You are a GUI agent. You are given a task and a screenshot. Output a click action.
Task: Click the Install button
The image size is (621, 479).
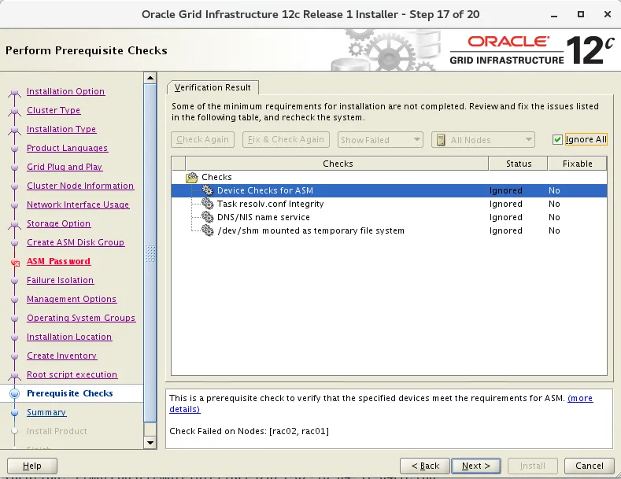pyautogui.click(x=533, y=466)
